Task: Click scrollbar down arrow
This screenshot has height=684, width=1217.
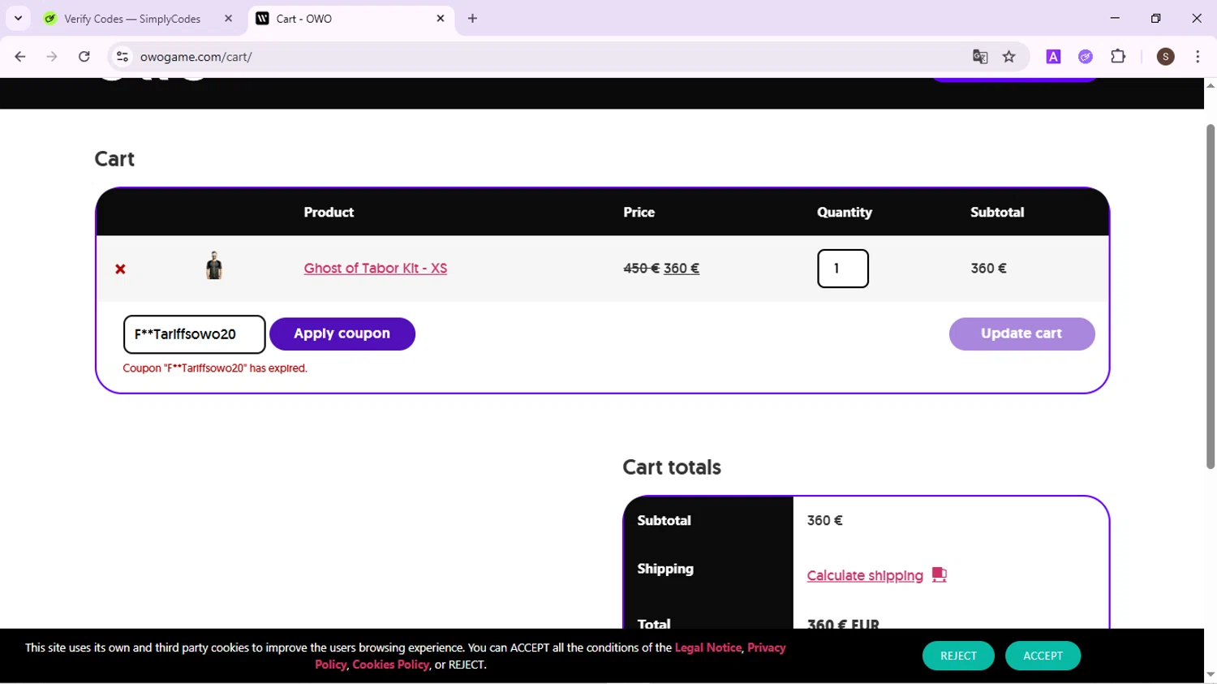Action: [x=1211, y=674]
